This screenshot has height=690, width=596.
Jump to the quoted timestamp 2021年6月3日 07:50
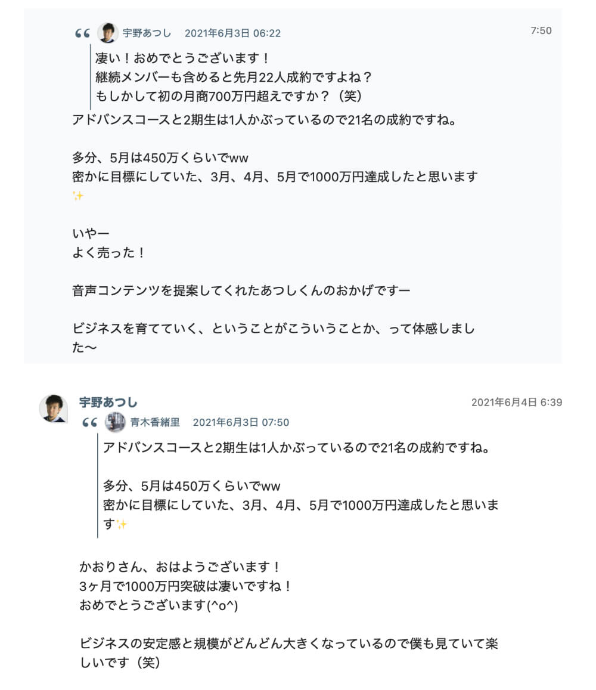[x=241, y=423]
